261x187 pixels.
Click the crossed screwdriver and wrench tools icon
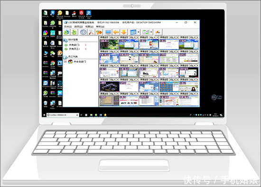91,32
